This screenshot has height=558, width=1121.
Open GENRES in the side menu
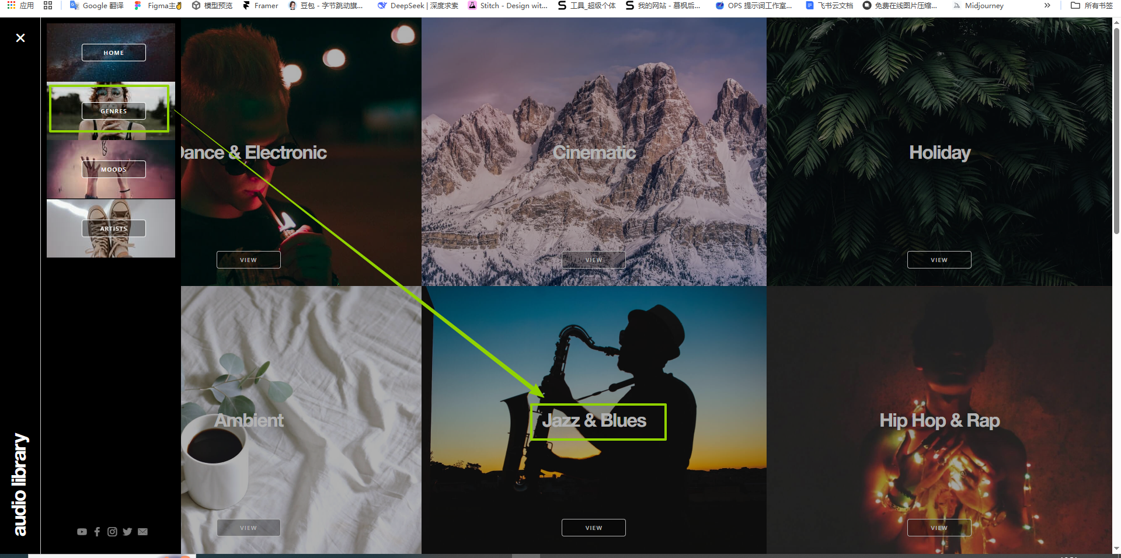click(x=114, y=111)
